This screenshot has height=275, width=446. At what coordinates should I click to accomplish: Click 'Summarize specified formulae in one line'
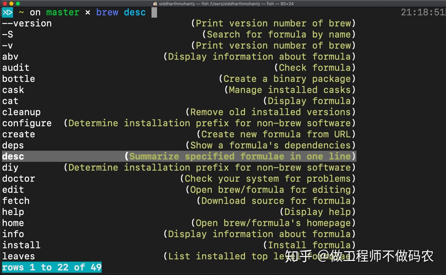pyautogui.click(x=240, y=157)
